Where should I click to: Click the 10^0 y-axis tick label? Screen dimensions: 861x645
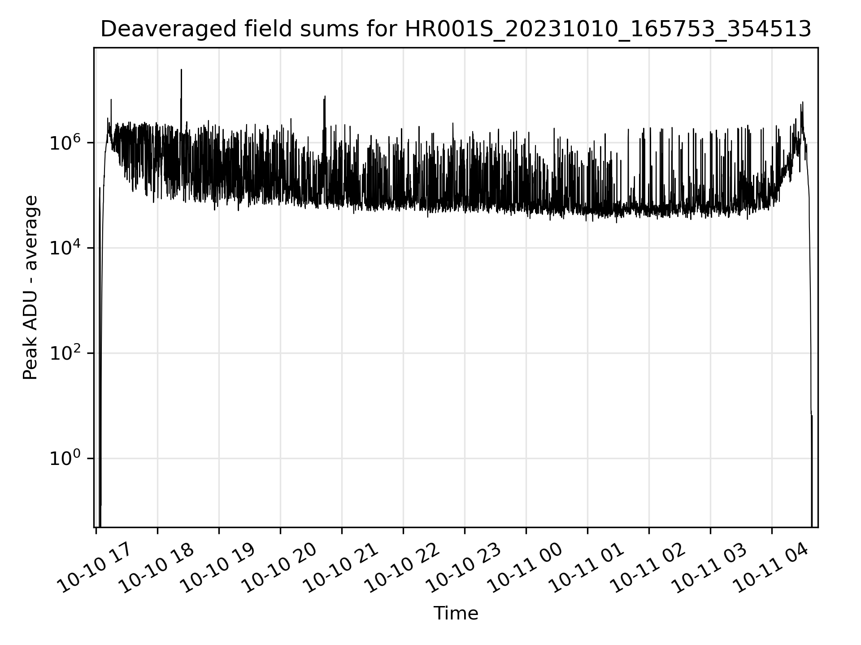pyautogui.click(x=66, y=458)
